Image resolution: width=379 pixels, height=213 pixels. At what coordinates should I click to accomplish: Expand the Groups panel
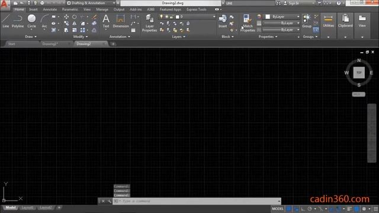pos(310,37)
